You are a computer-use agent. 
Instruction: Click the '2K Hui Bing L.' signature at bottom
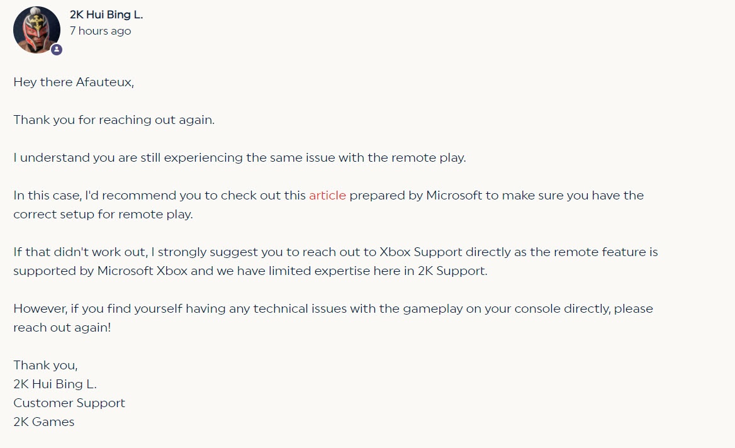55,384
